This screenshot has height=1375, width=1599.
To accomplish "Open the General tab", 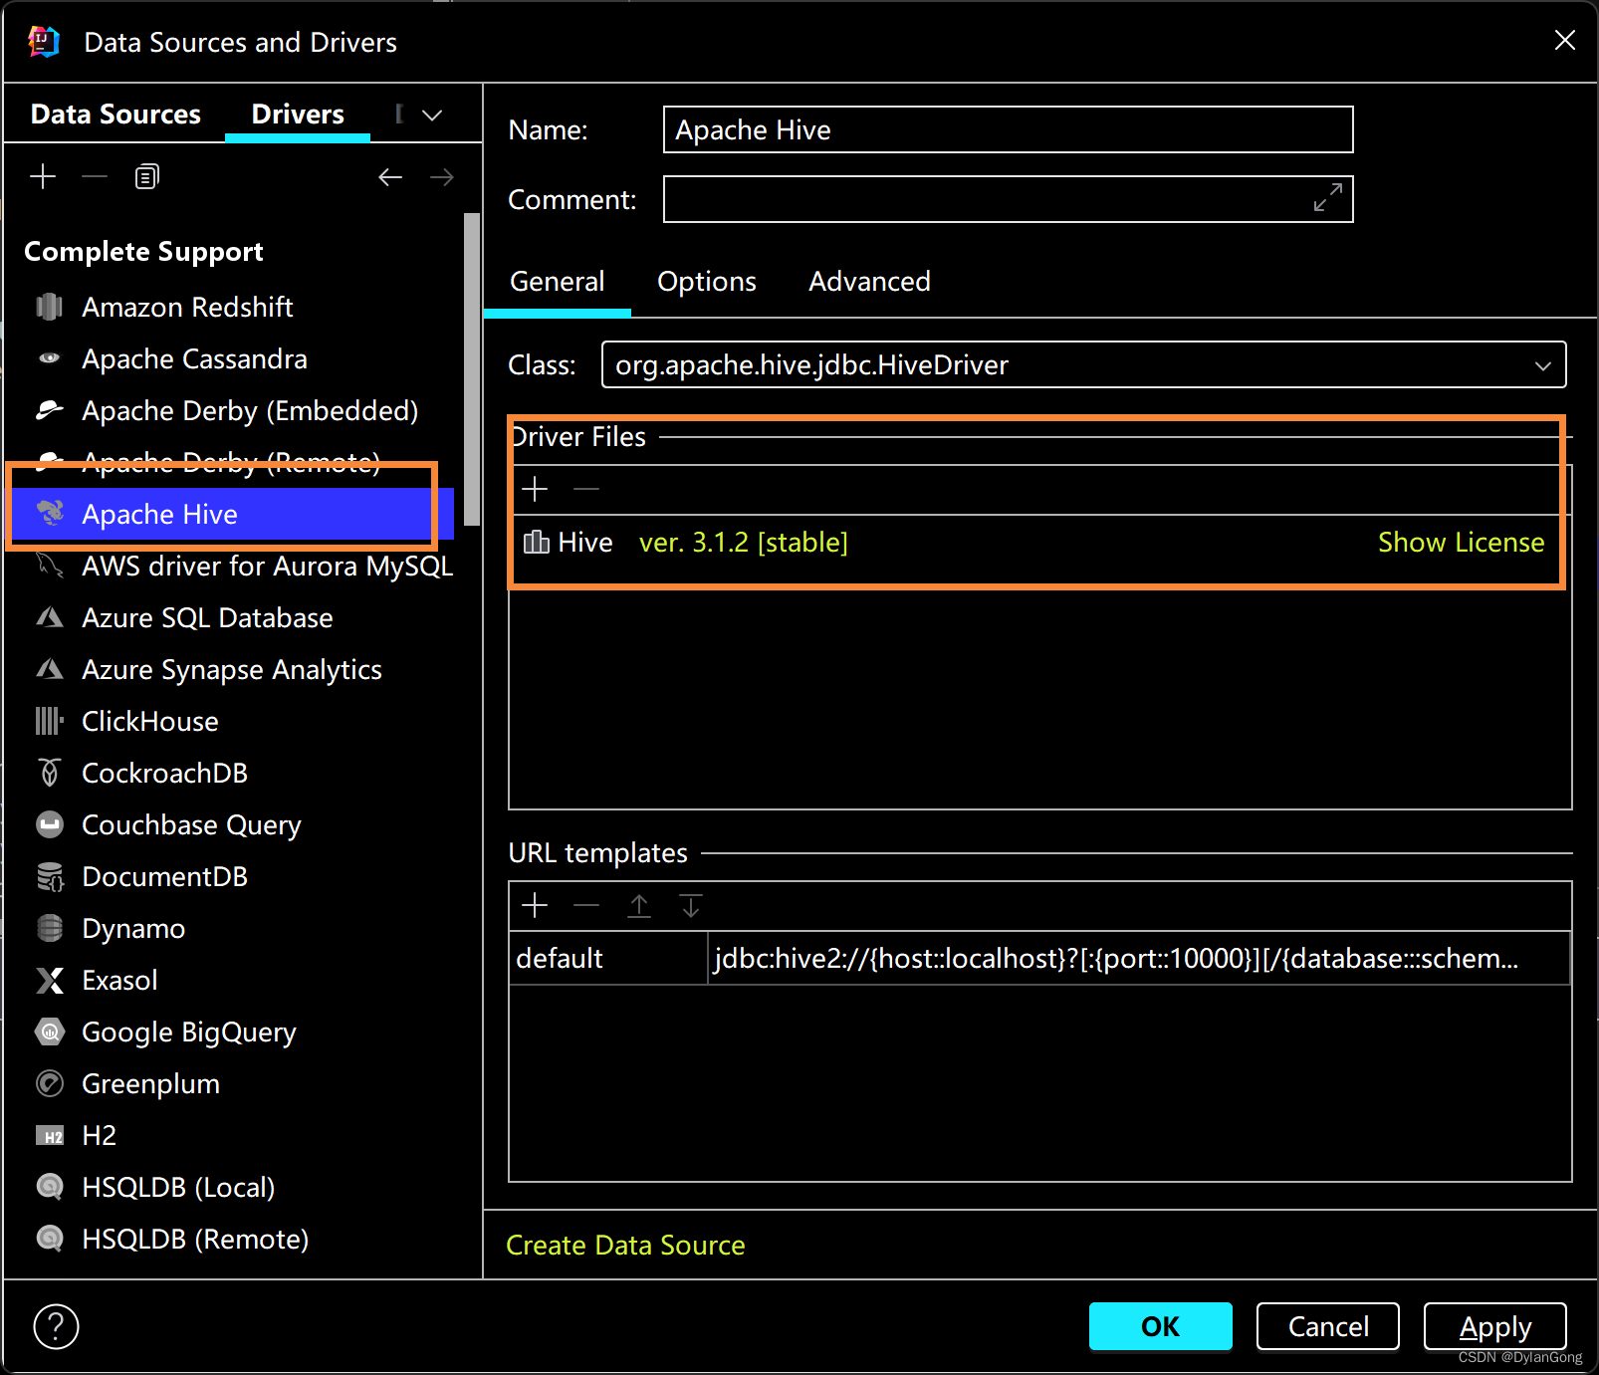I will (x=558, y=282).
